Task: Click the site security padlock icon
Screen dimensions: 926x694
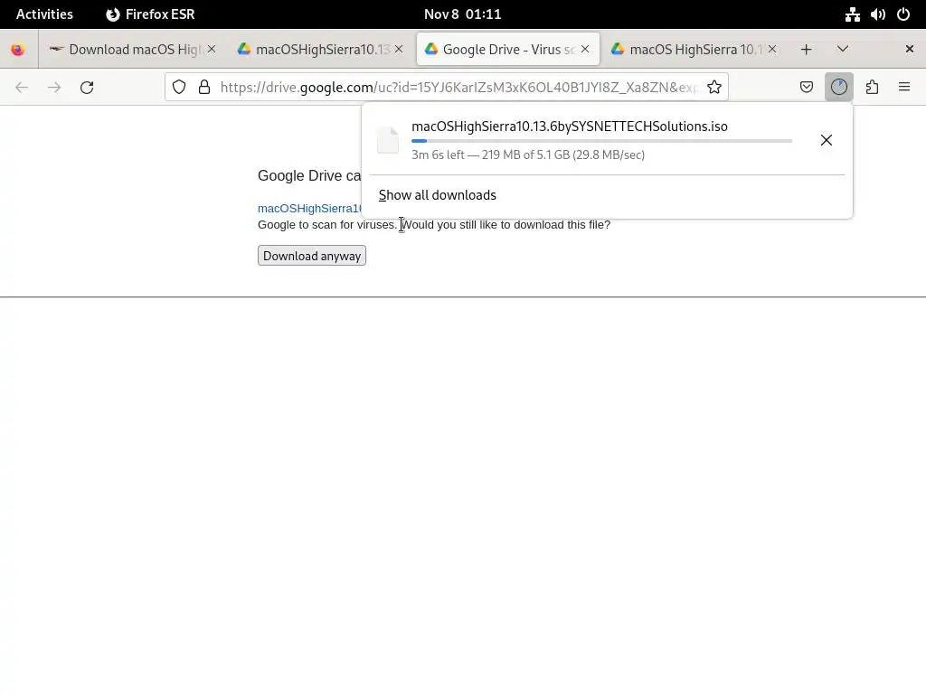Action: coord(204,88)
